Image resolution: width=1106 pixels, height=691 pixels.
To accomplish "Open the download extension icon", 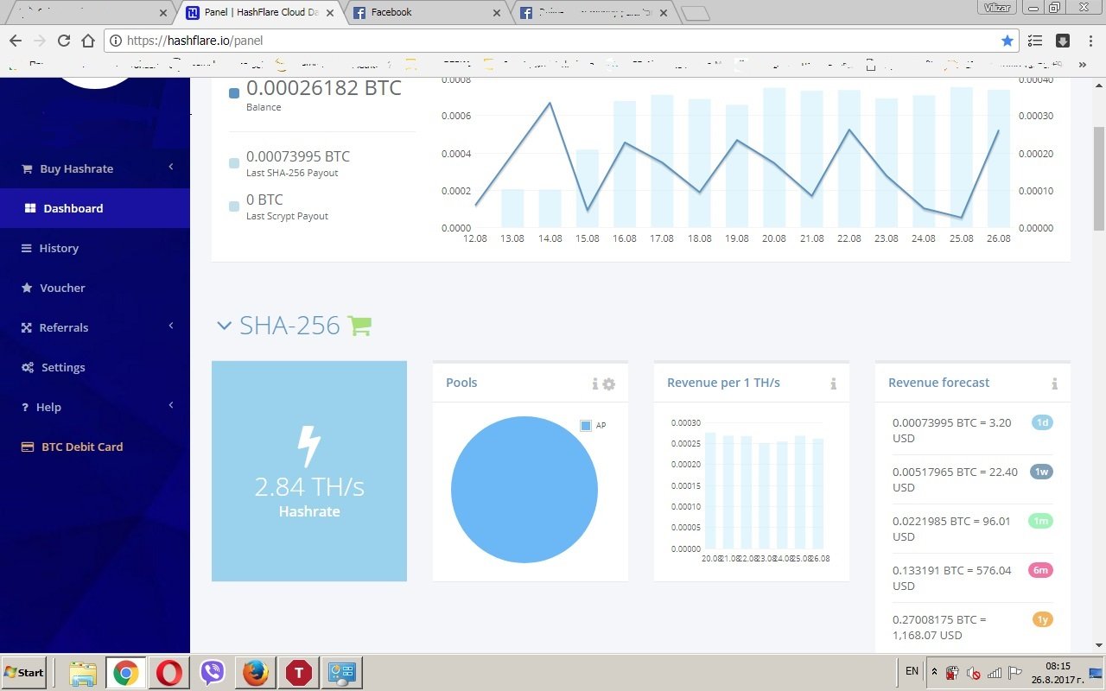I will pos(1063,41).
